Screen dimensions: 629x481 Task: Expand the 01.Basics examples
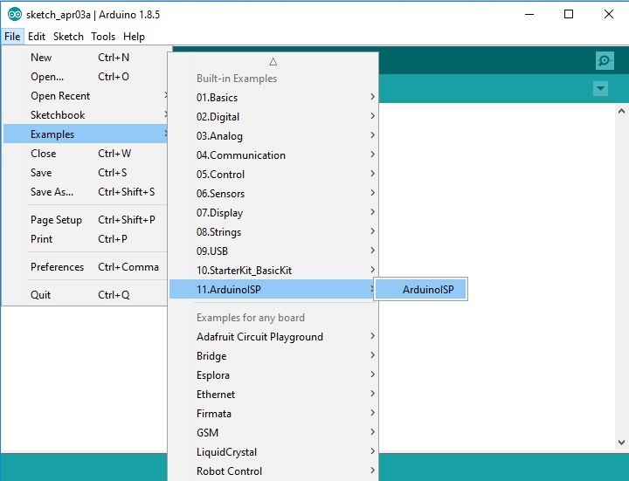point(273,98)
